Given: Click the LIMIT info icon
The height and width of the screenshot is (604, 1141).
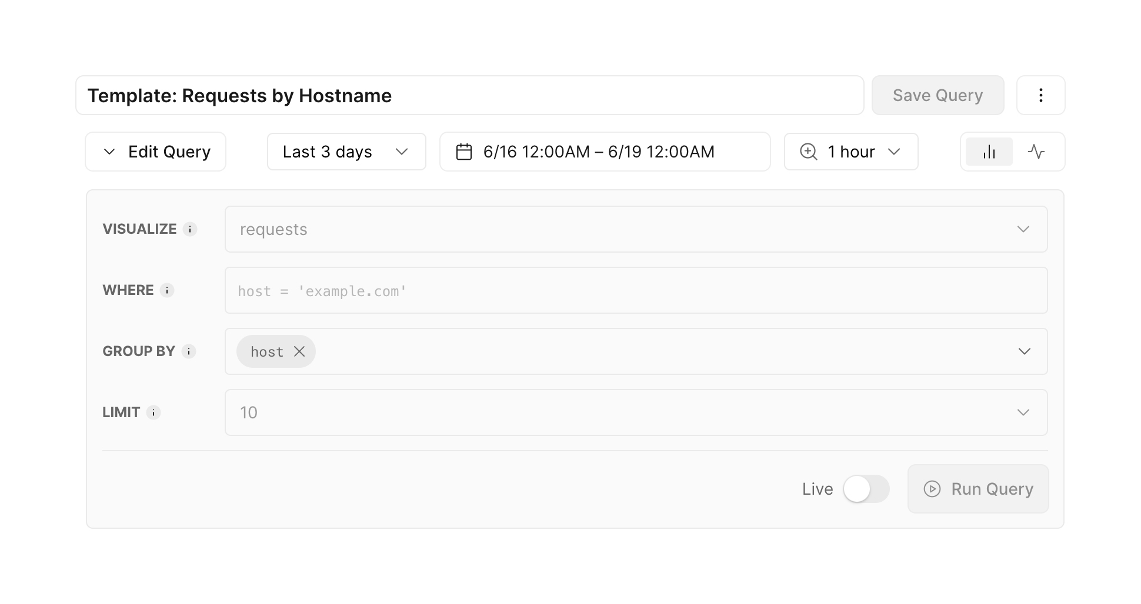Looking at the screenshot, I should pos(154,412).
